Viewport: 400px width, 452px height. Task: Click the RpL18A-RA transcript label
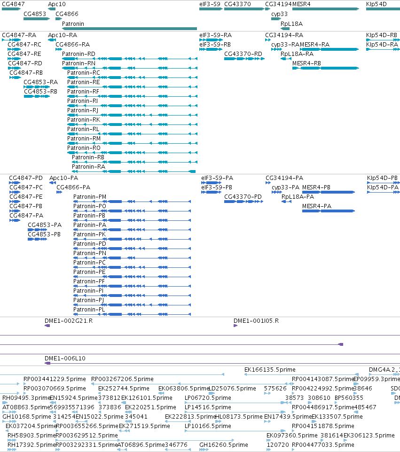297,54
